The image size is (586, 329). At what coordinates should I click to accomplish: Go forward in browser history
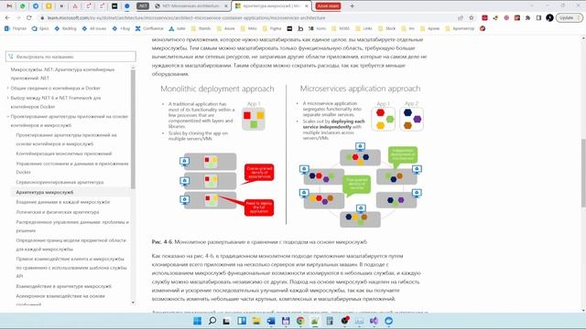pos(18,17)
